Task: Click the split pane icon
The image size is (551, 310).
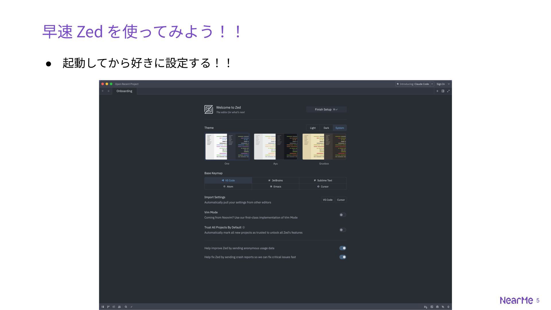Action: point(443,91)
